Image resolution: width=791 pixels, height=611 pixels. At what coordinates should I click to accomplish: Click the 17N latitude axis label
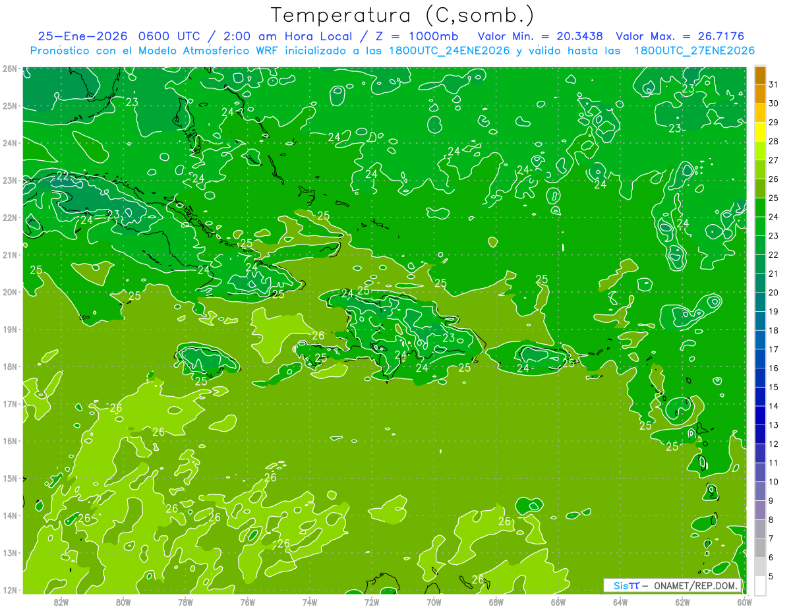click(9, 403)
